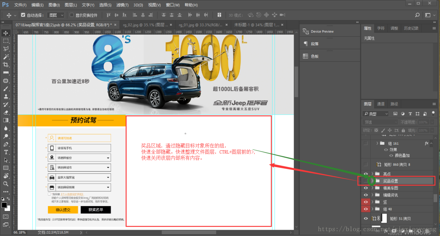Expand the 组 40 group
Viewport: 440px width, 236px height.
coord(373,209)
